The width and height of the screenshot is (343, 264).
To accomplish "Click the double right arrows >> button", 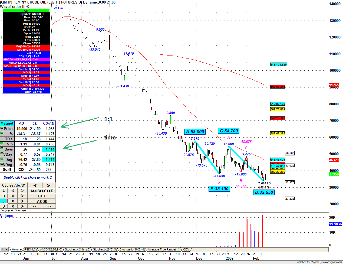I will point(49,206).
